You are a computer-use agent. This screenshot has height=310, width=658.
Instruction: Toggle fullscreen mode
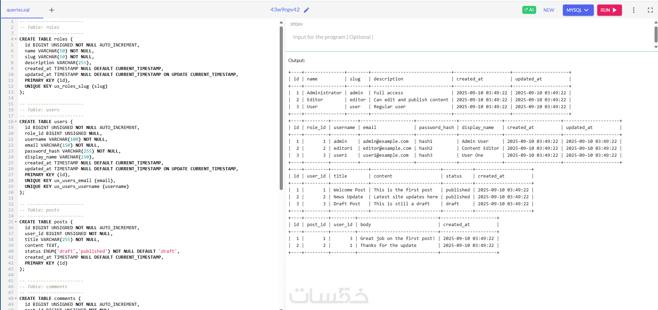coord(650,10)
